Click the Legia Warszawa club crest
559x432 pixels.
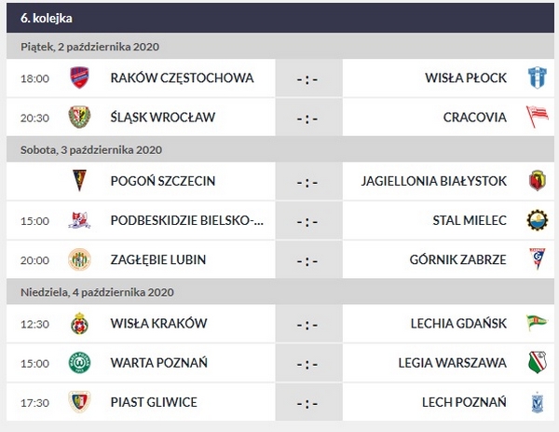pos(536,362)
